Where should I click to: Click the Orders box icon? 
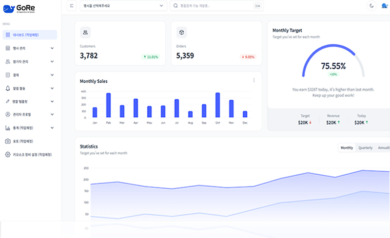(182, 32)
